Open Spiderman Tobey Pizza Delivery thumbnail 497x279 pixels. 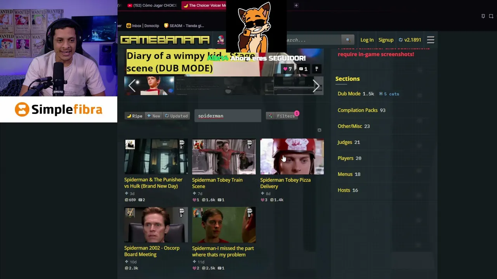pyautogui.click(x=292, y=157)
